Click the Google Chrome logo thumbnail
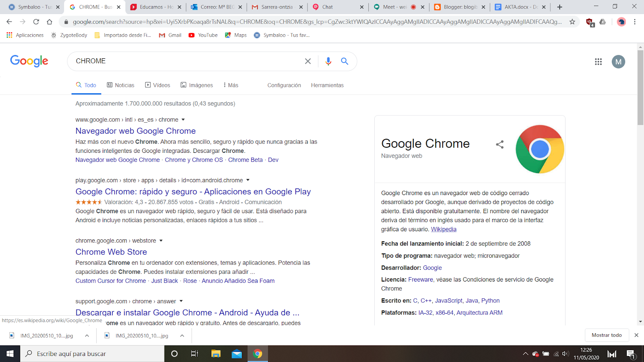This screenshot has width=644, height=362. point(540,149)
